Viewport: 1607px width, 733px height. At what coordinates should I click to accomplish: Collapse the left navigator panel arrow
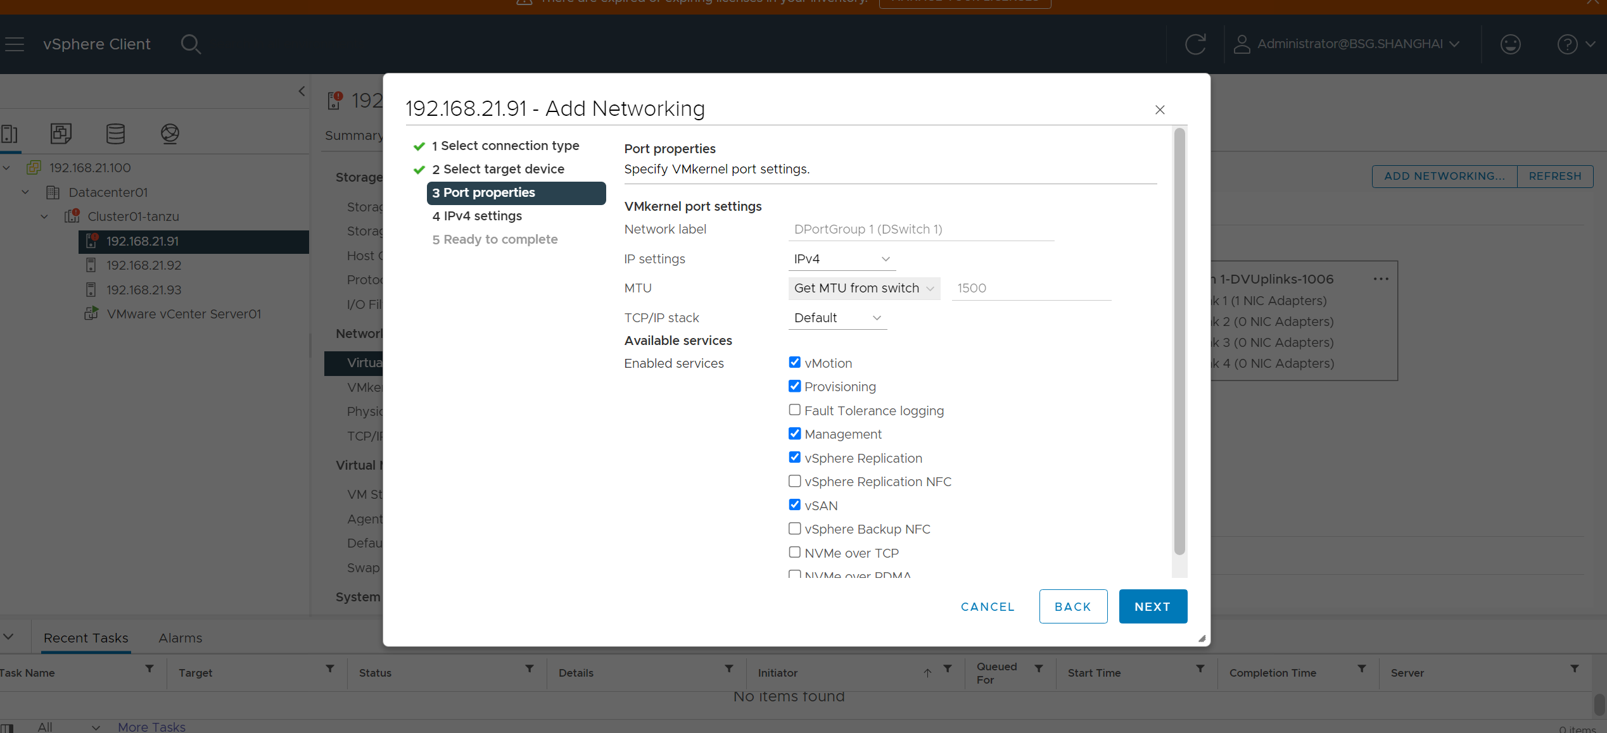pos(302,91)
